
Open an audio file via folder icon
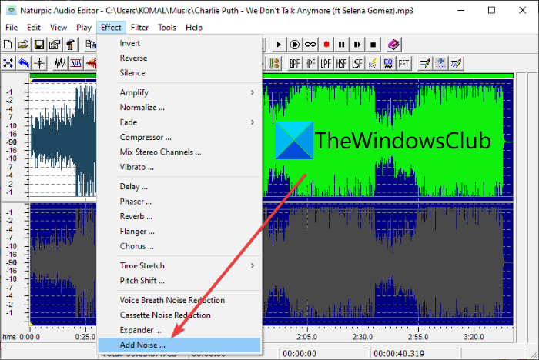[23, 45]
